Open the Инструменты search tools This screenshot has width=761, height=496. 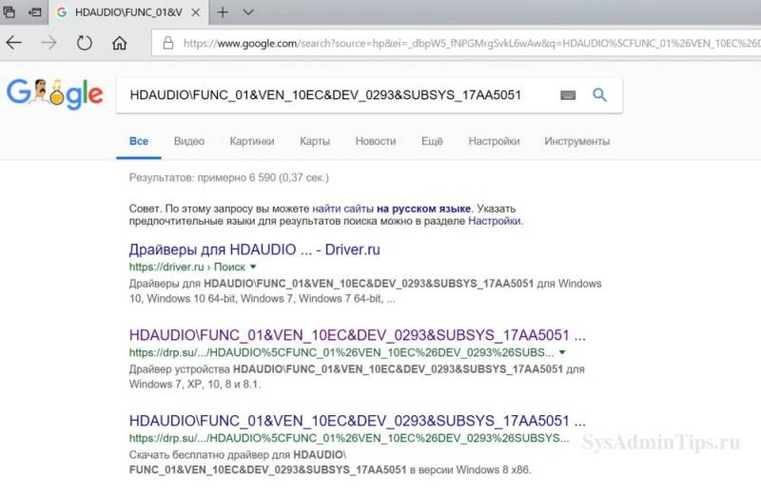coord(576,141)
